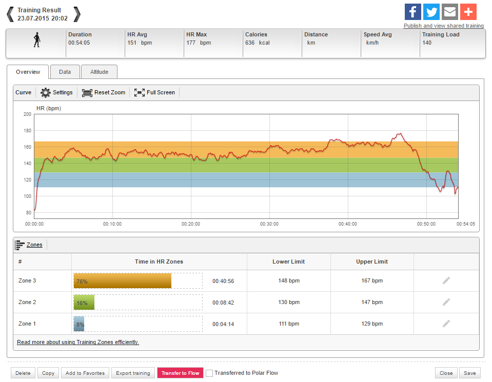492x382 pixels.
Task: Click Lower Limit column header
Action: (x=288, y=262)
